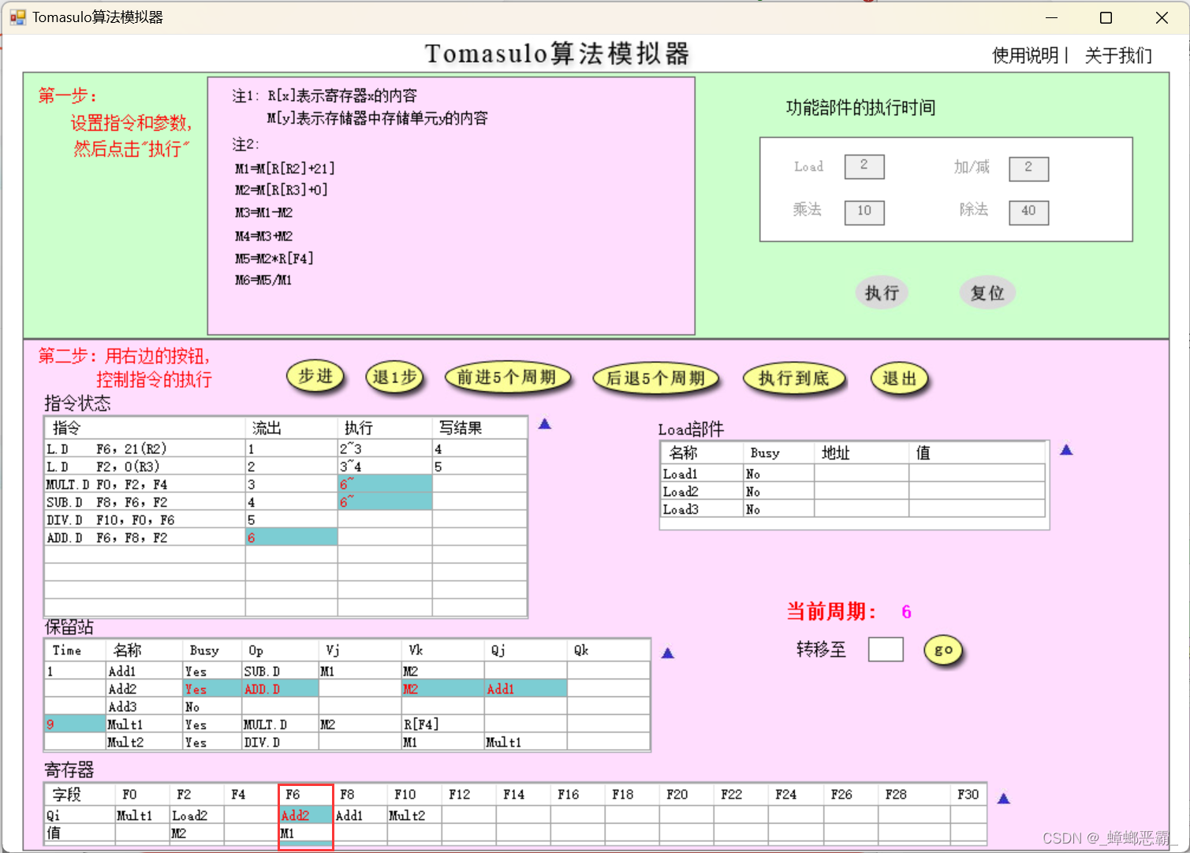1190x853 pixels.
Task: Click blue triangle beside instruction status table
Action: click(544, 424)
